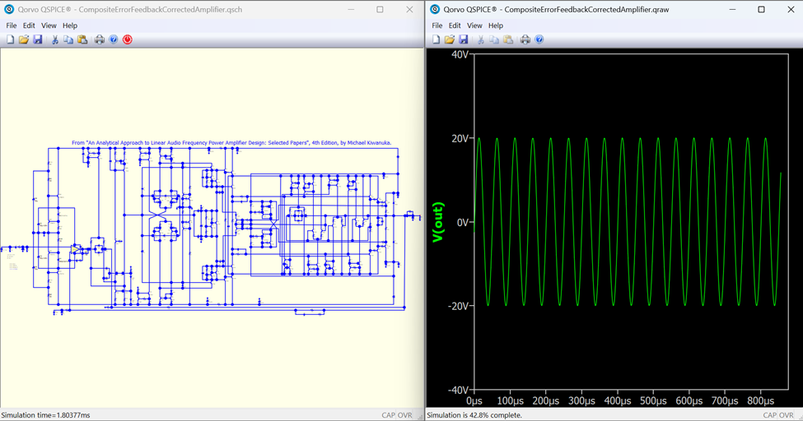Screen dimensions: 803x421
Task: Open a file from schematic window toolbar
Action: point(24,39)
